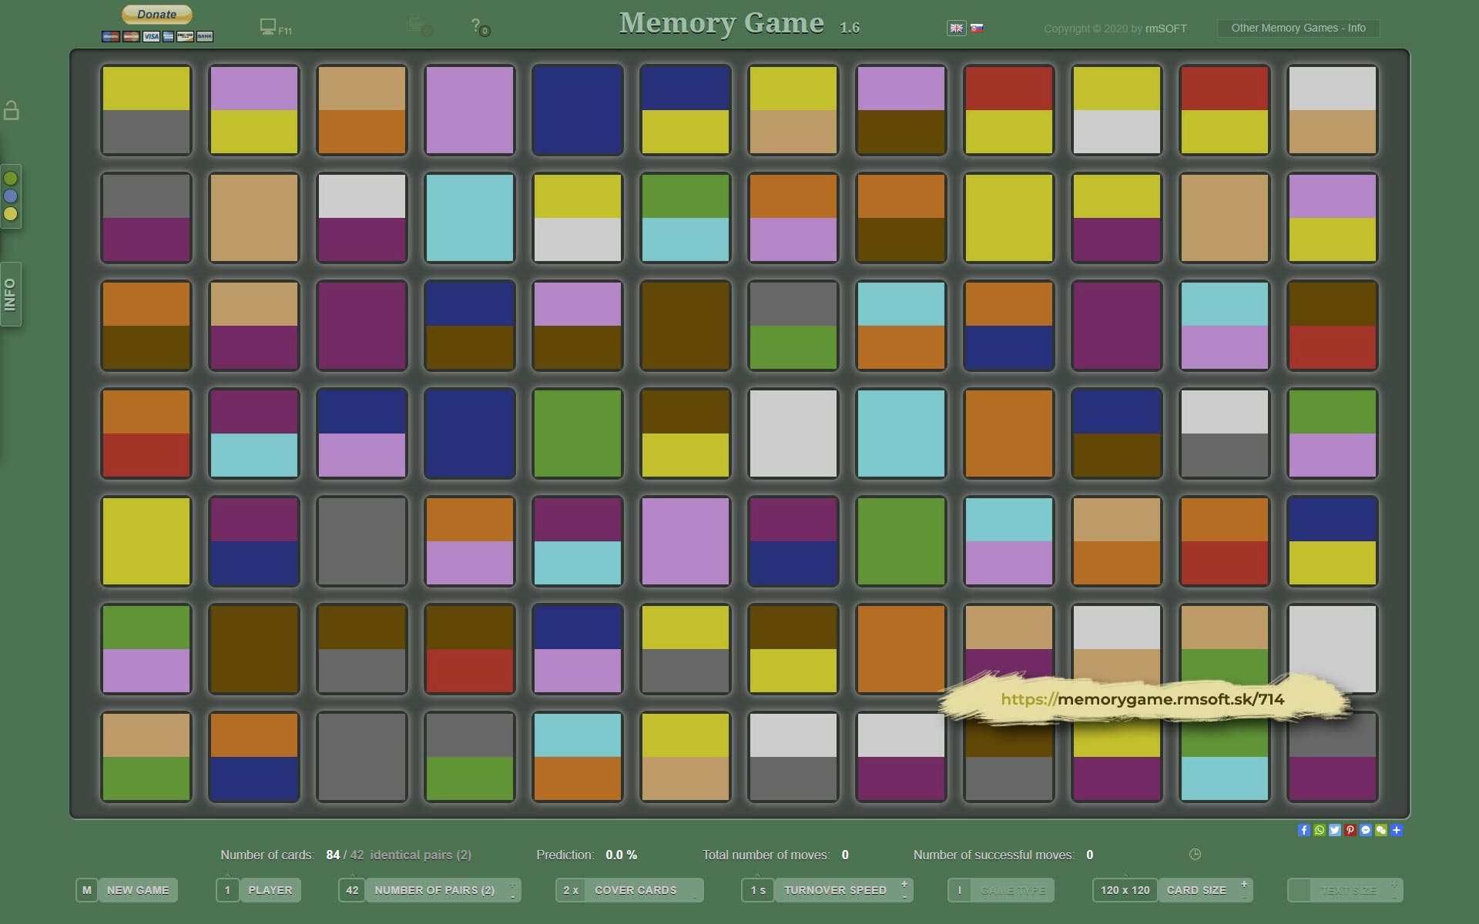Switch language with the Slovak flag
Viewport: 1479px width, 924px height.
pos(977,28)
